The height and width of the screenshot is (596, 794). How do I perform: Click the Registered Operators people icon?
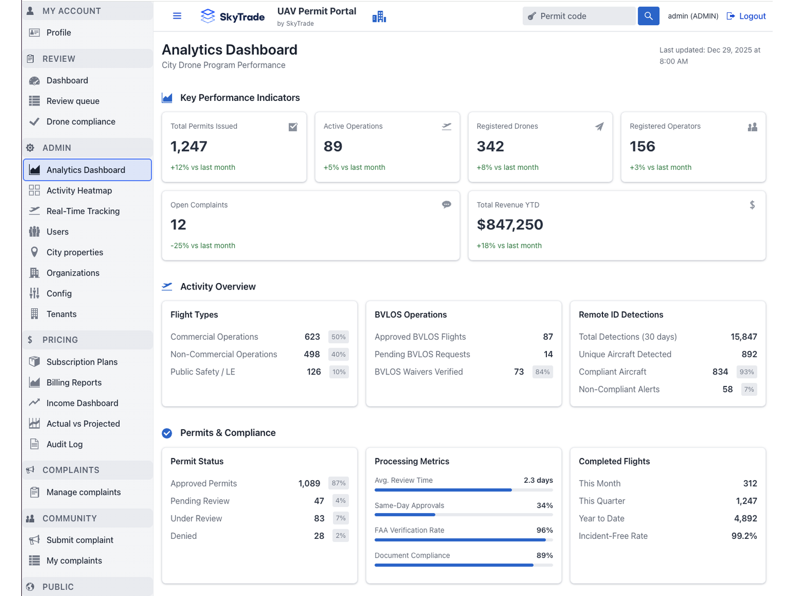point(752,127)
